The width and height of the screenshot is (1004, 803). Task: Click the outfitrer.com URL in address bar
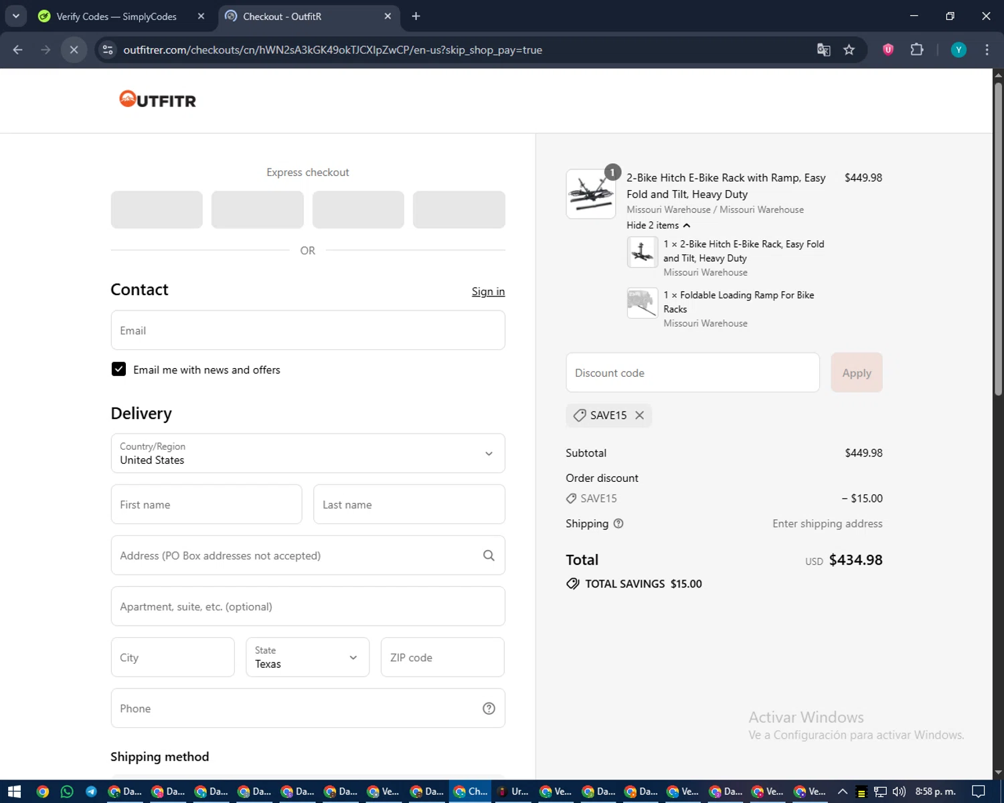(333, 50)
